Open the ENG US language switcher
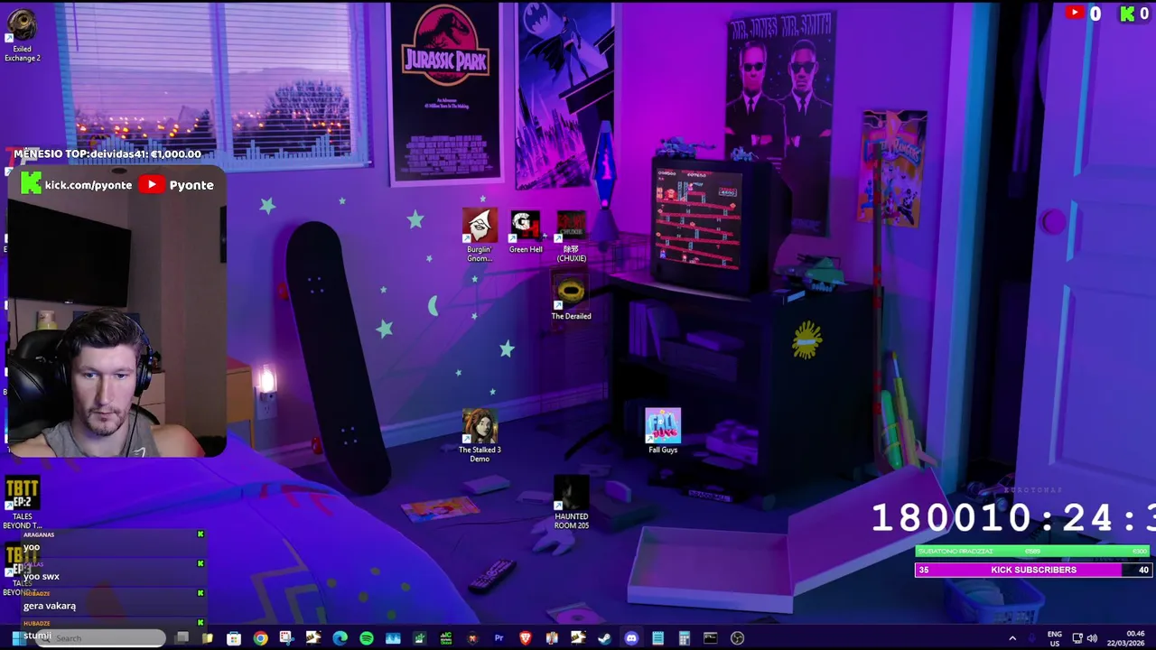The width and height of the screenshot is (1156, 650). [x=1055, y=639]
